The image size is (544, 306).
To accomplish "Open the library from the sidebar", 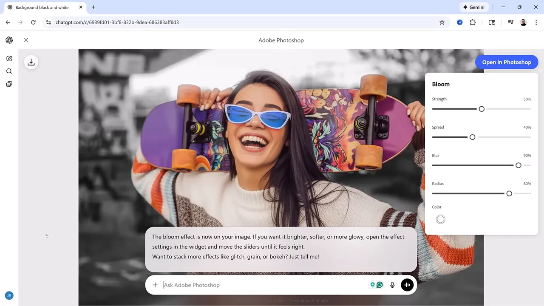I will coord(9,84).
